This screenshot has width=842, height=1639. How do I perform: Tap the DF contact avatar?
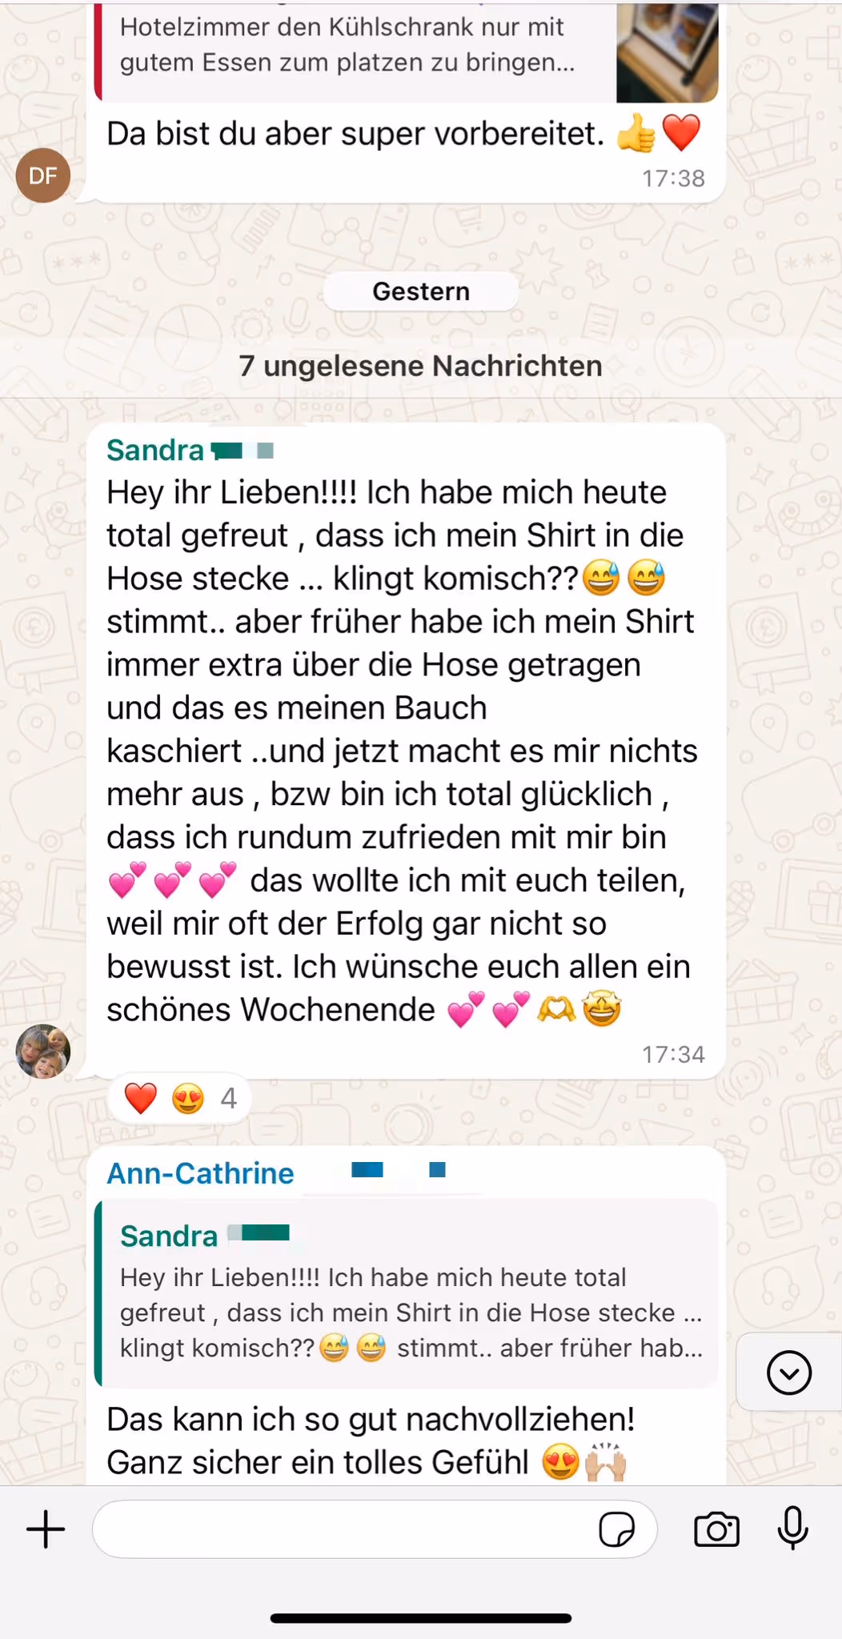click(43, 175)
